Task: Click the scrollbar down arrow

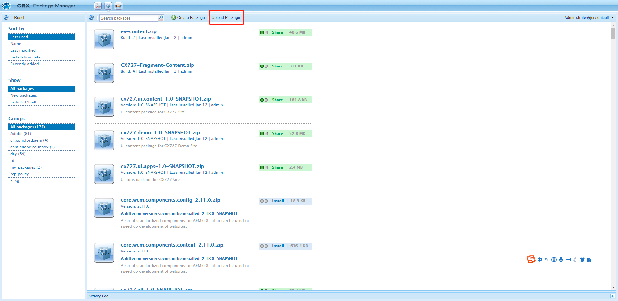Action: (x=613, y=288)
